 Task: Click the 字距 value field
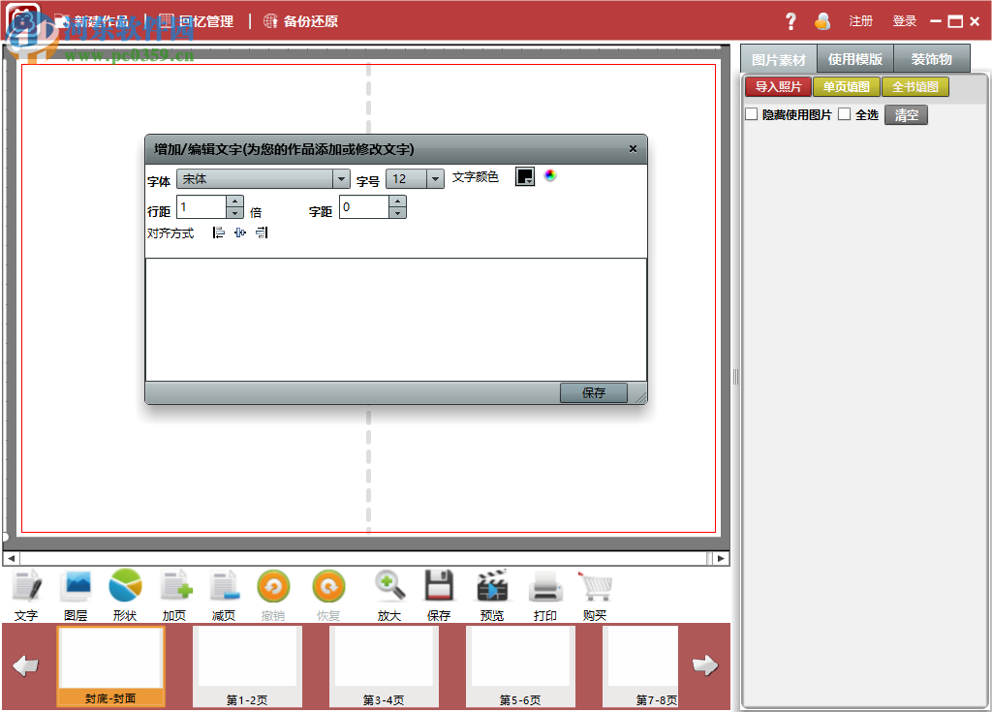(x=364, y=207)
